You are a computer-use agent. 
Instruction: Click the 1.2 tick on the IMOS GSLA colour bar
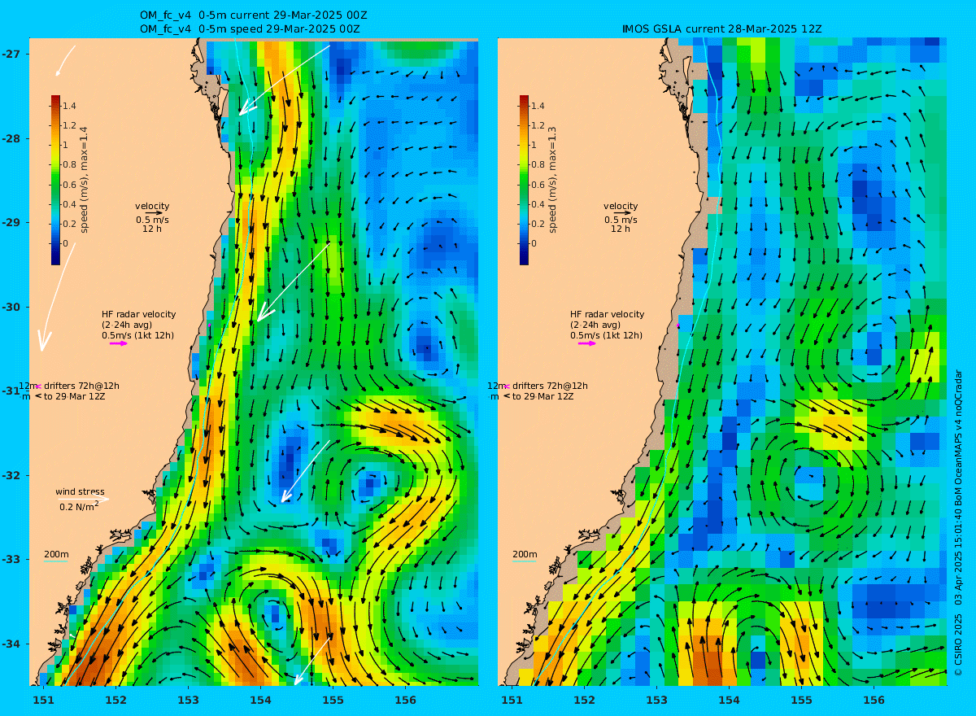click(538, 125)
